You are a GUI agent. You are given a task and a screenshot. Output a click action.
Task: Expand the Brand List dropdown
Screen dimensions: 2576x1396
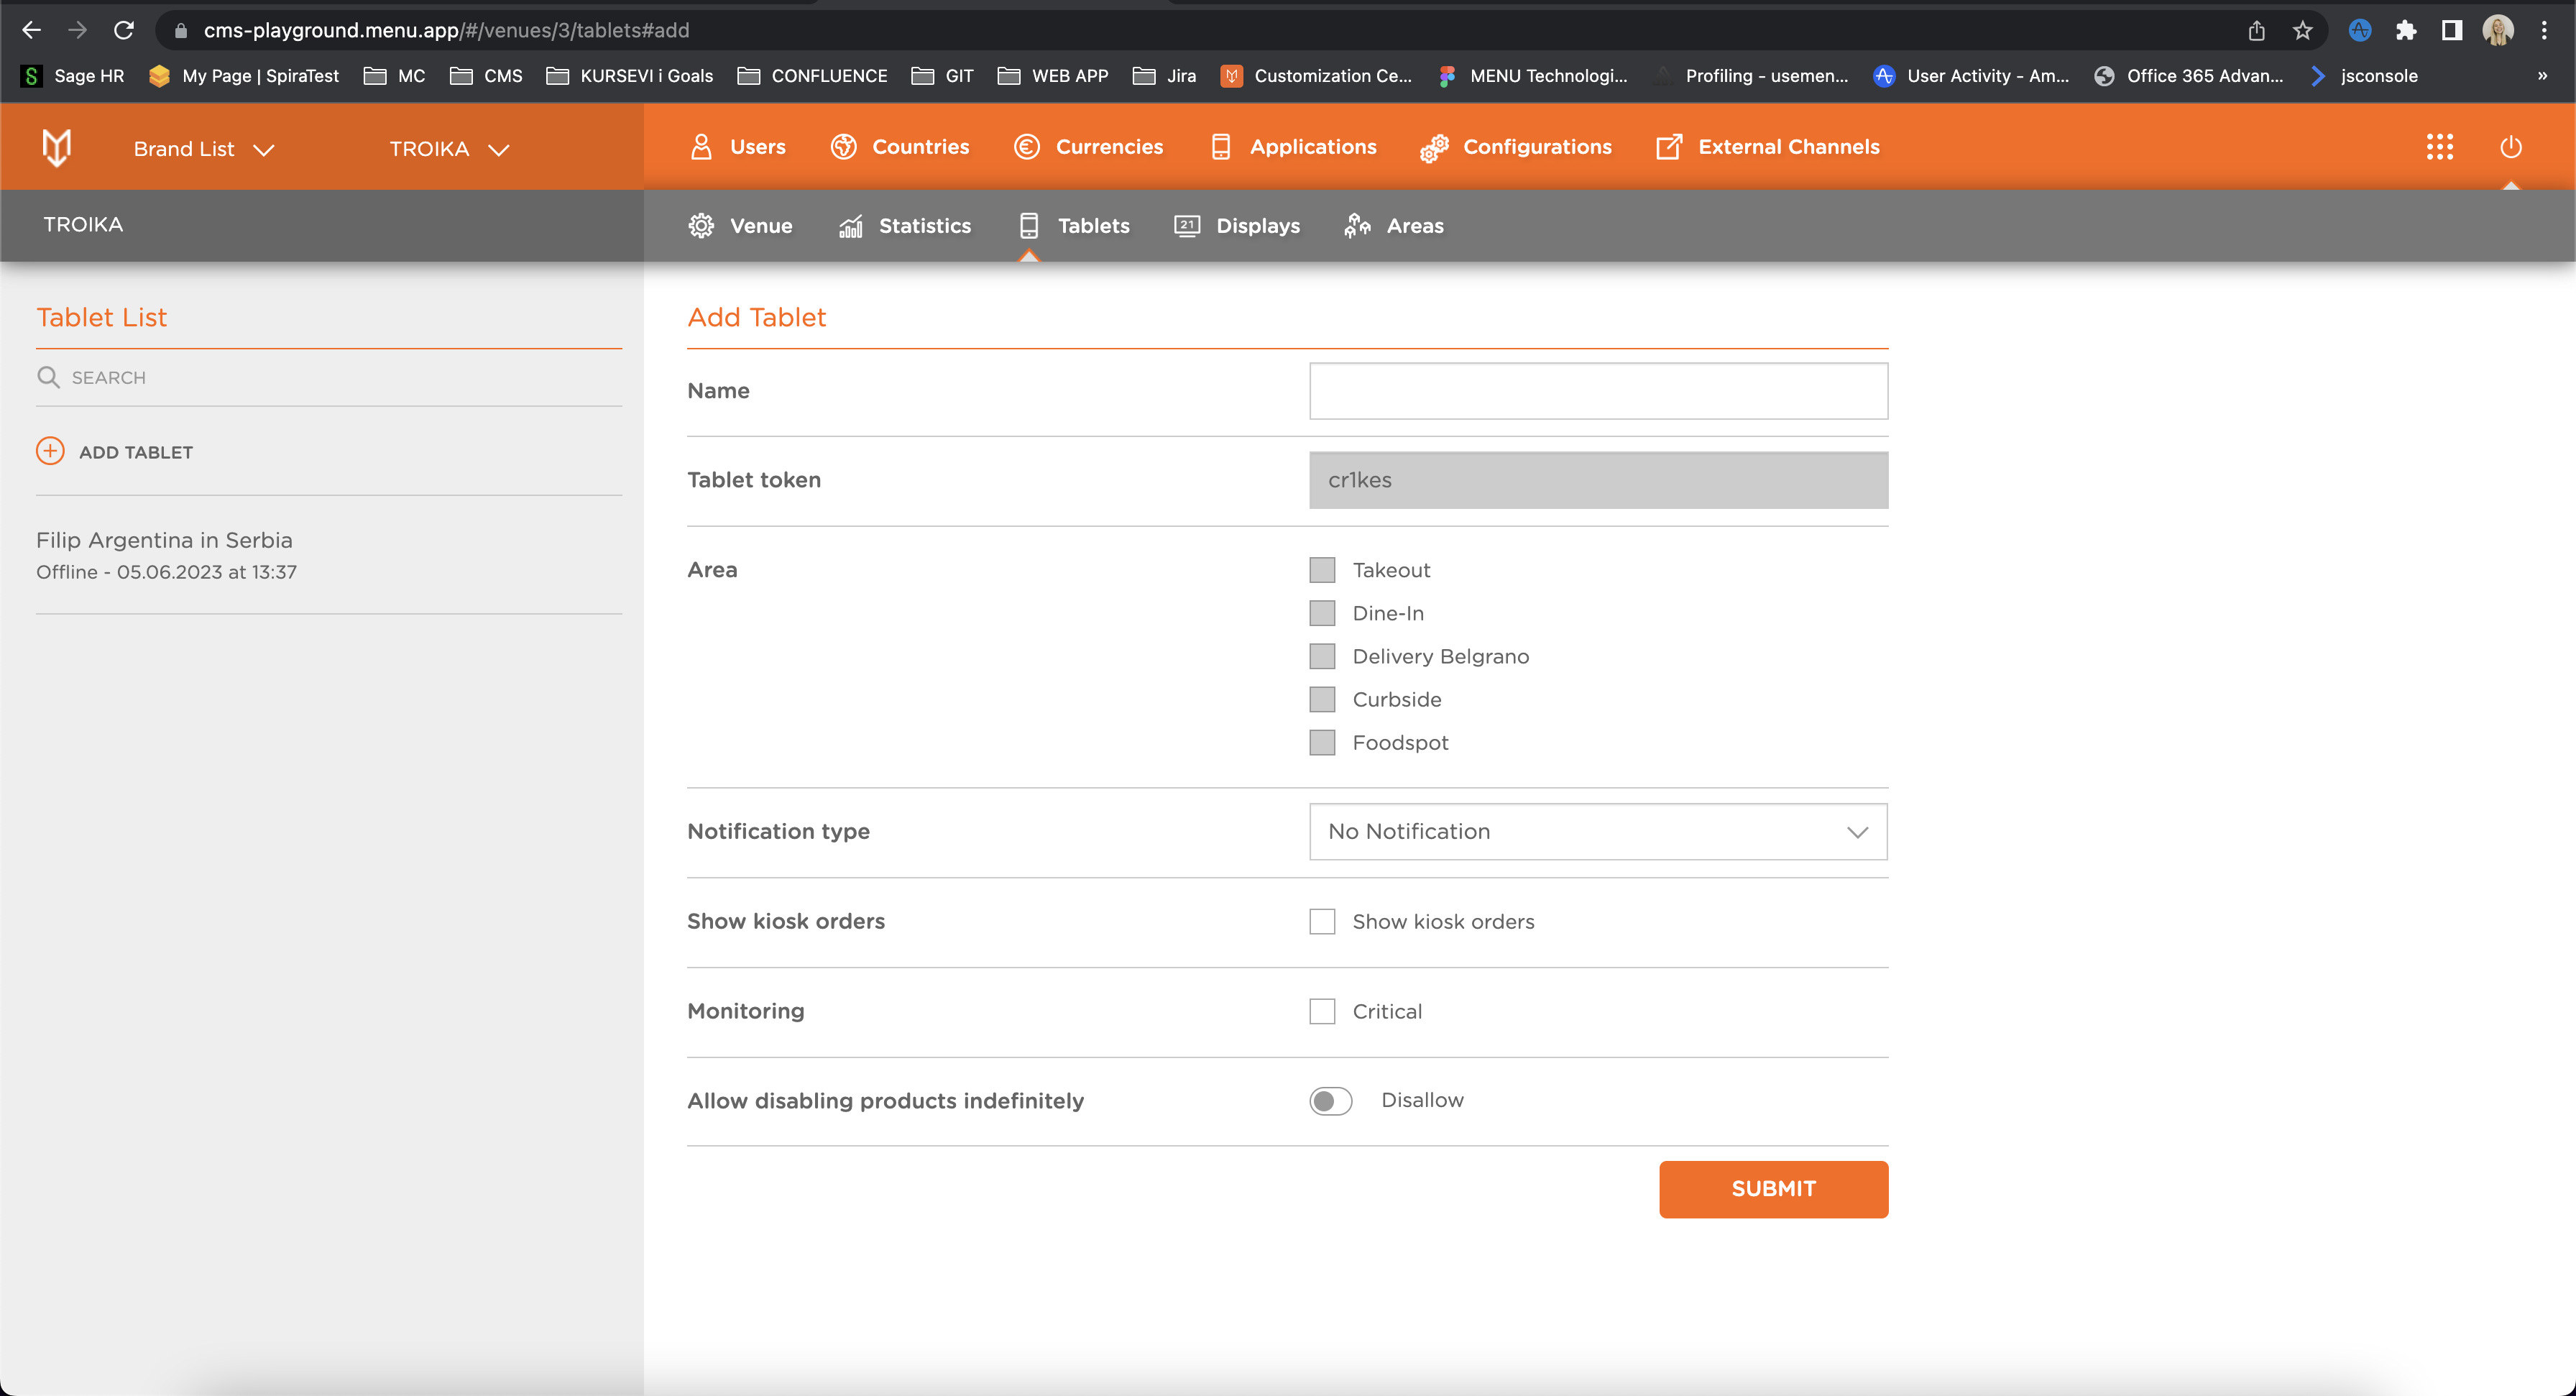point(204,149)
